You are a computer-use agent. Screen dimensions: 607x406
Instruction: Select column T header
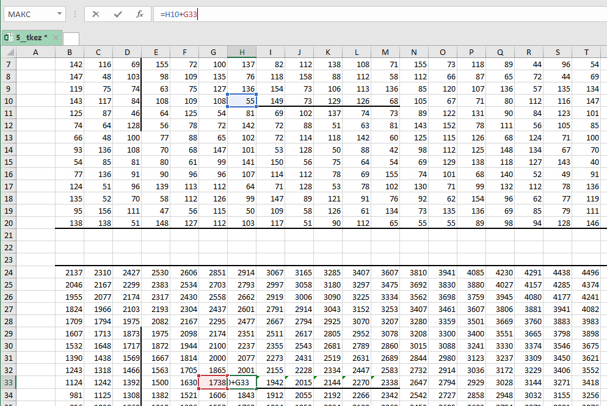coord(586,53)
